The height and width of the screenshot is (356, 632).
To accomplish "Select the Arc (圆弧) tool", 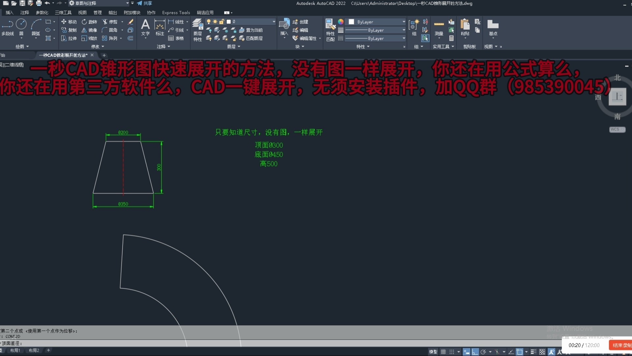I will (x=36, y=27).
